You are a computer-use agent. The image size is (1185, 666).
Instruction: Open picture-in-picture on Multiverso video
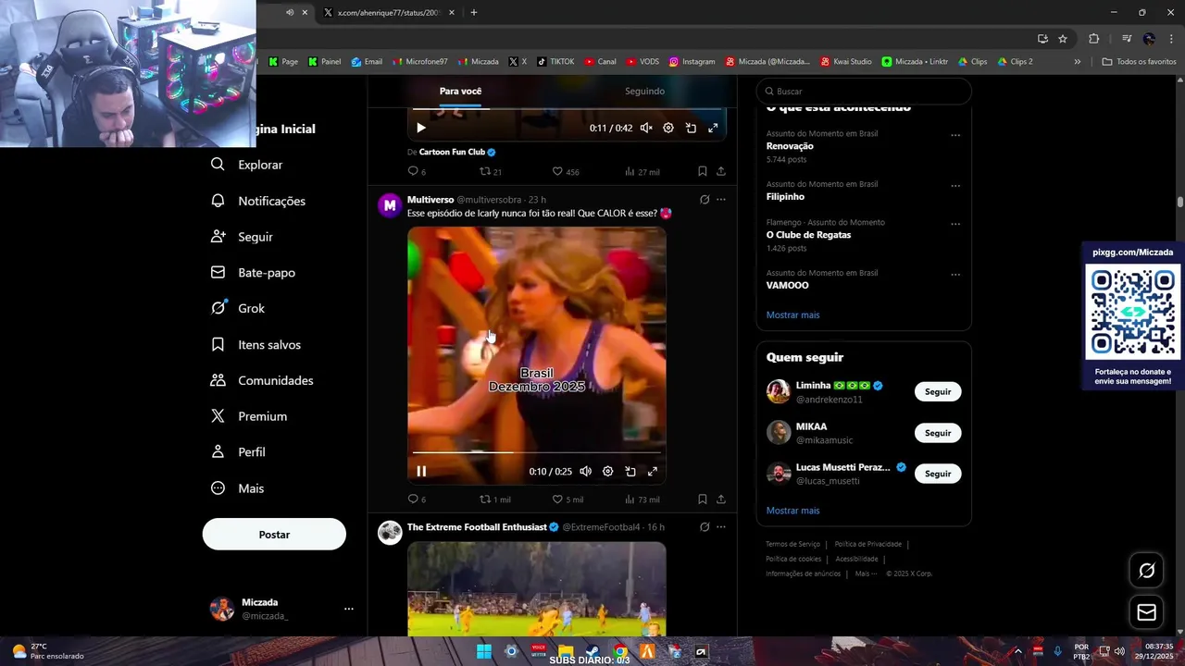pos(630,471)
